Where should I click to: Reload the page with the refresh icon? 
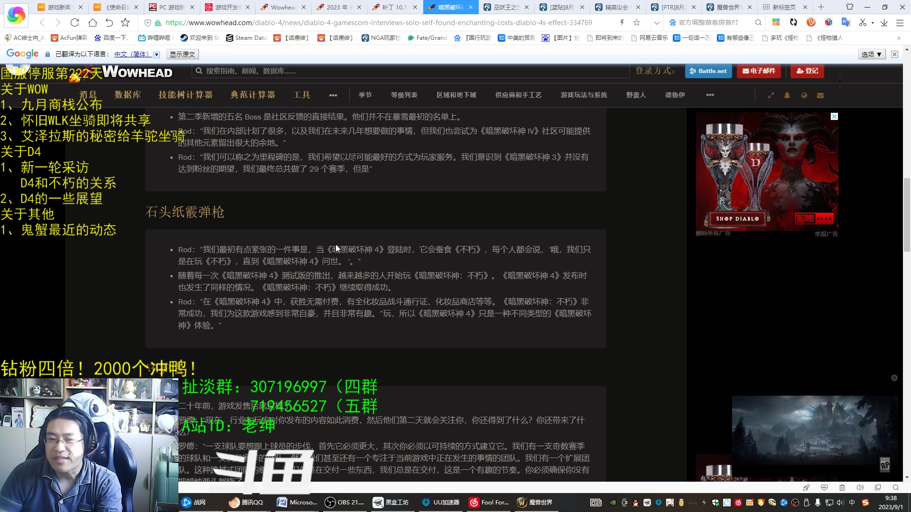point(74,22)
